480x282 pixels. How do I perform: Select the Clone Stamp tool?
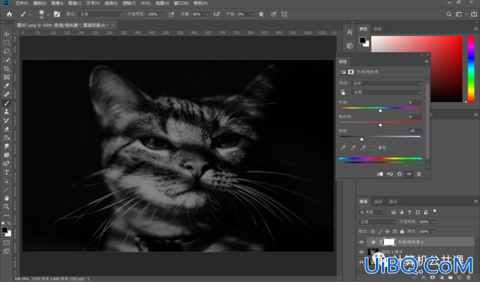coord(6,112)
